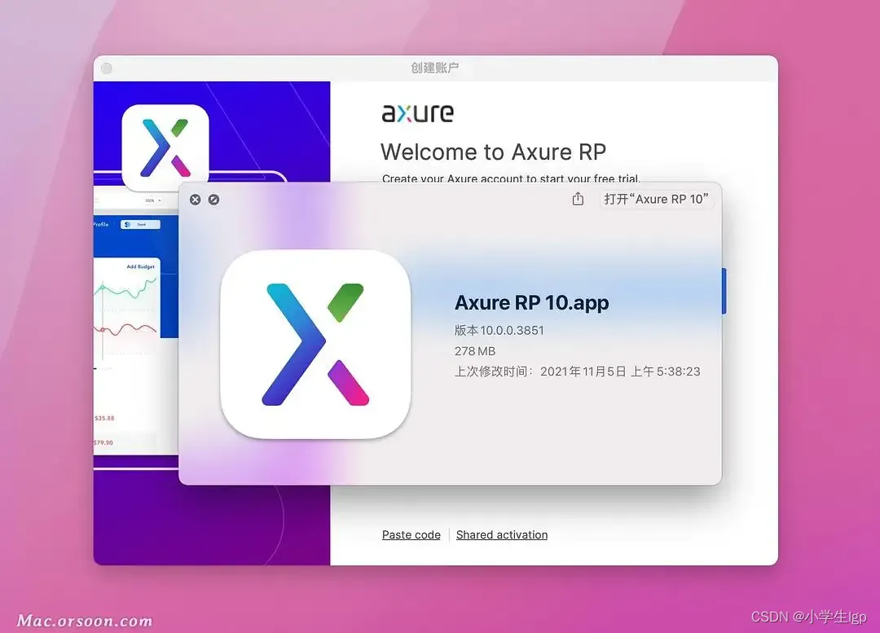This screenshot has width=880, height=633.
Task: Close the Quick Look preview panel
Action: [195, 200]
